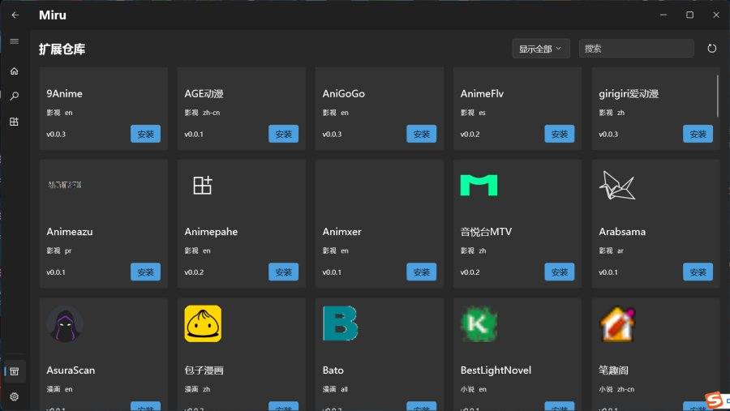This screenshot has width=730, height=411.
Task: Click the 包子漫画 yellow bun icon
Action: tap(203, 323)
